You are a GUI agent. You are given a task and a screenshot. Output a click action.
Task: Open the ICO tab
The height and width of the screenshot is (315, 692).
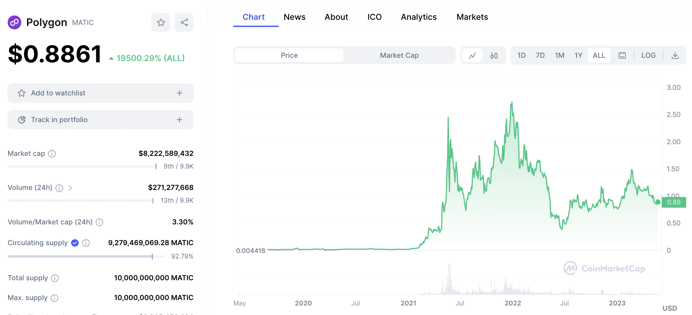(x=374, y=17)
